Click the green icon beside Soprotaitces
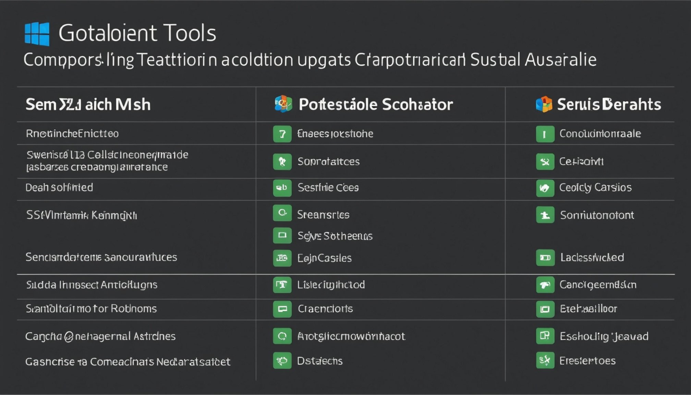 pos(282,161)
